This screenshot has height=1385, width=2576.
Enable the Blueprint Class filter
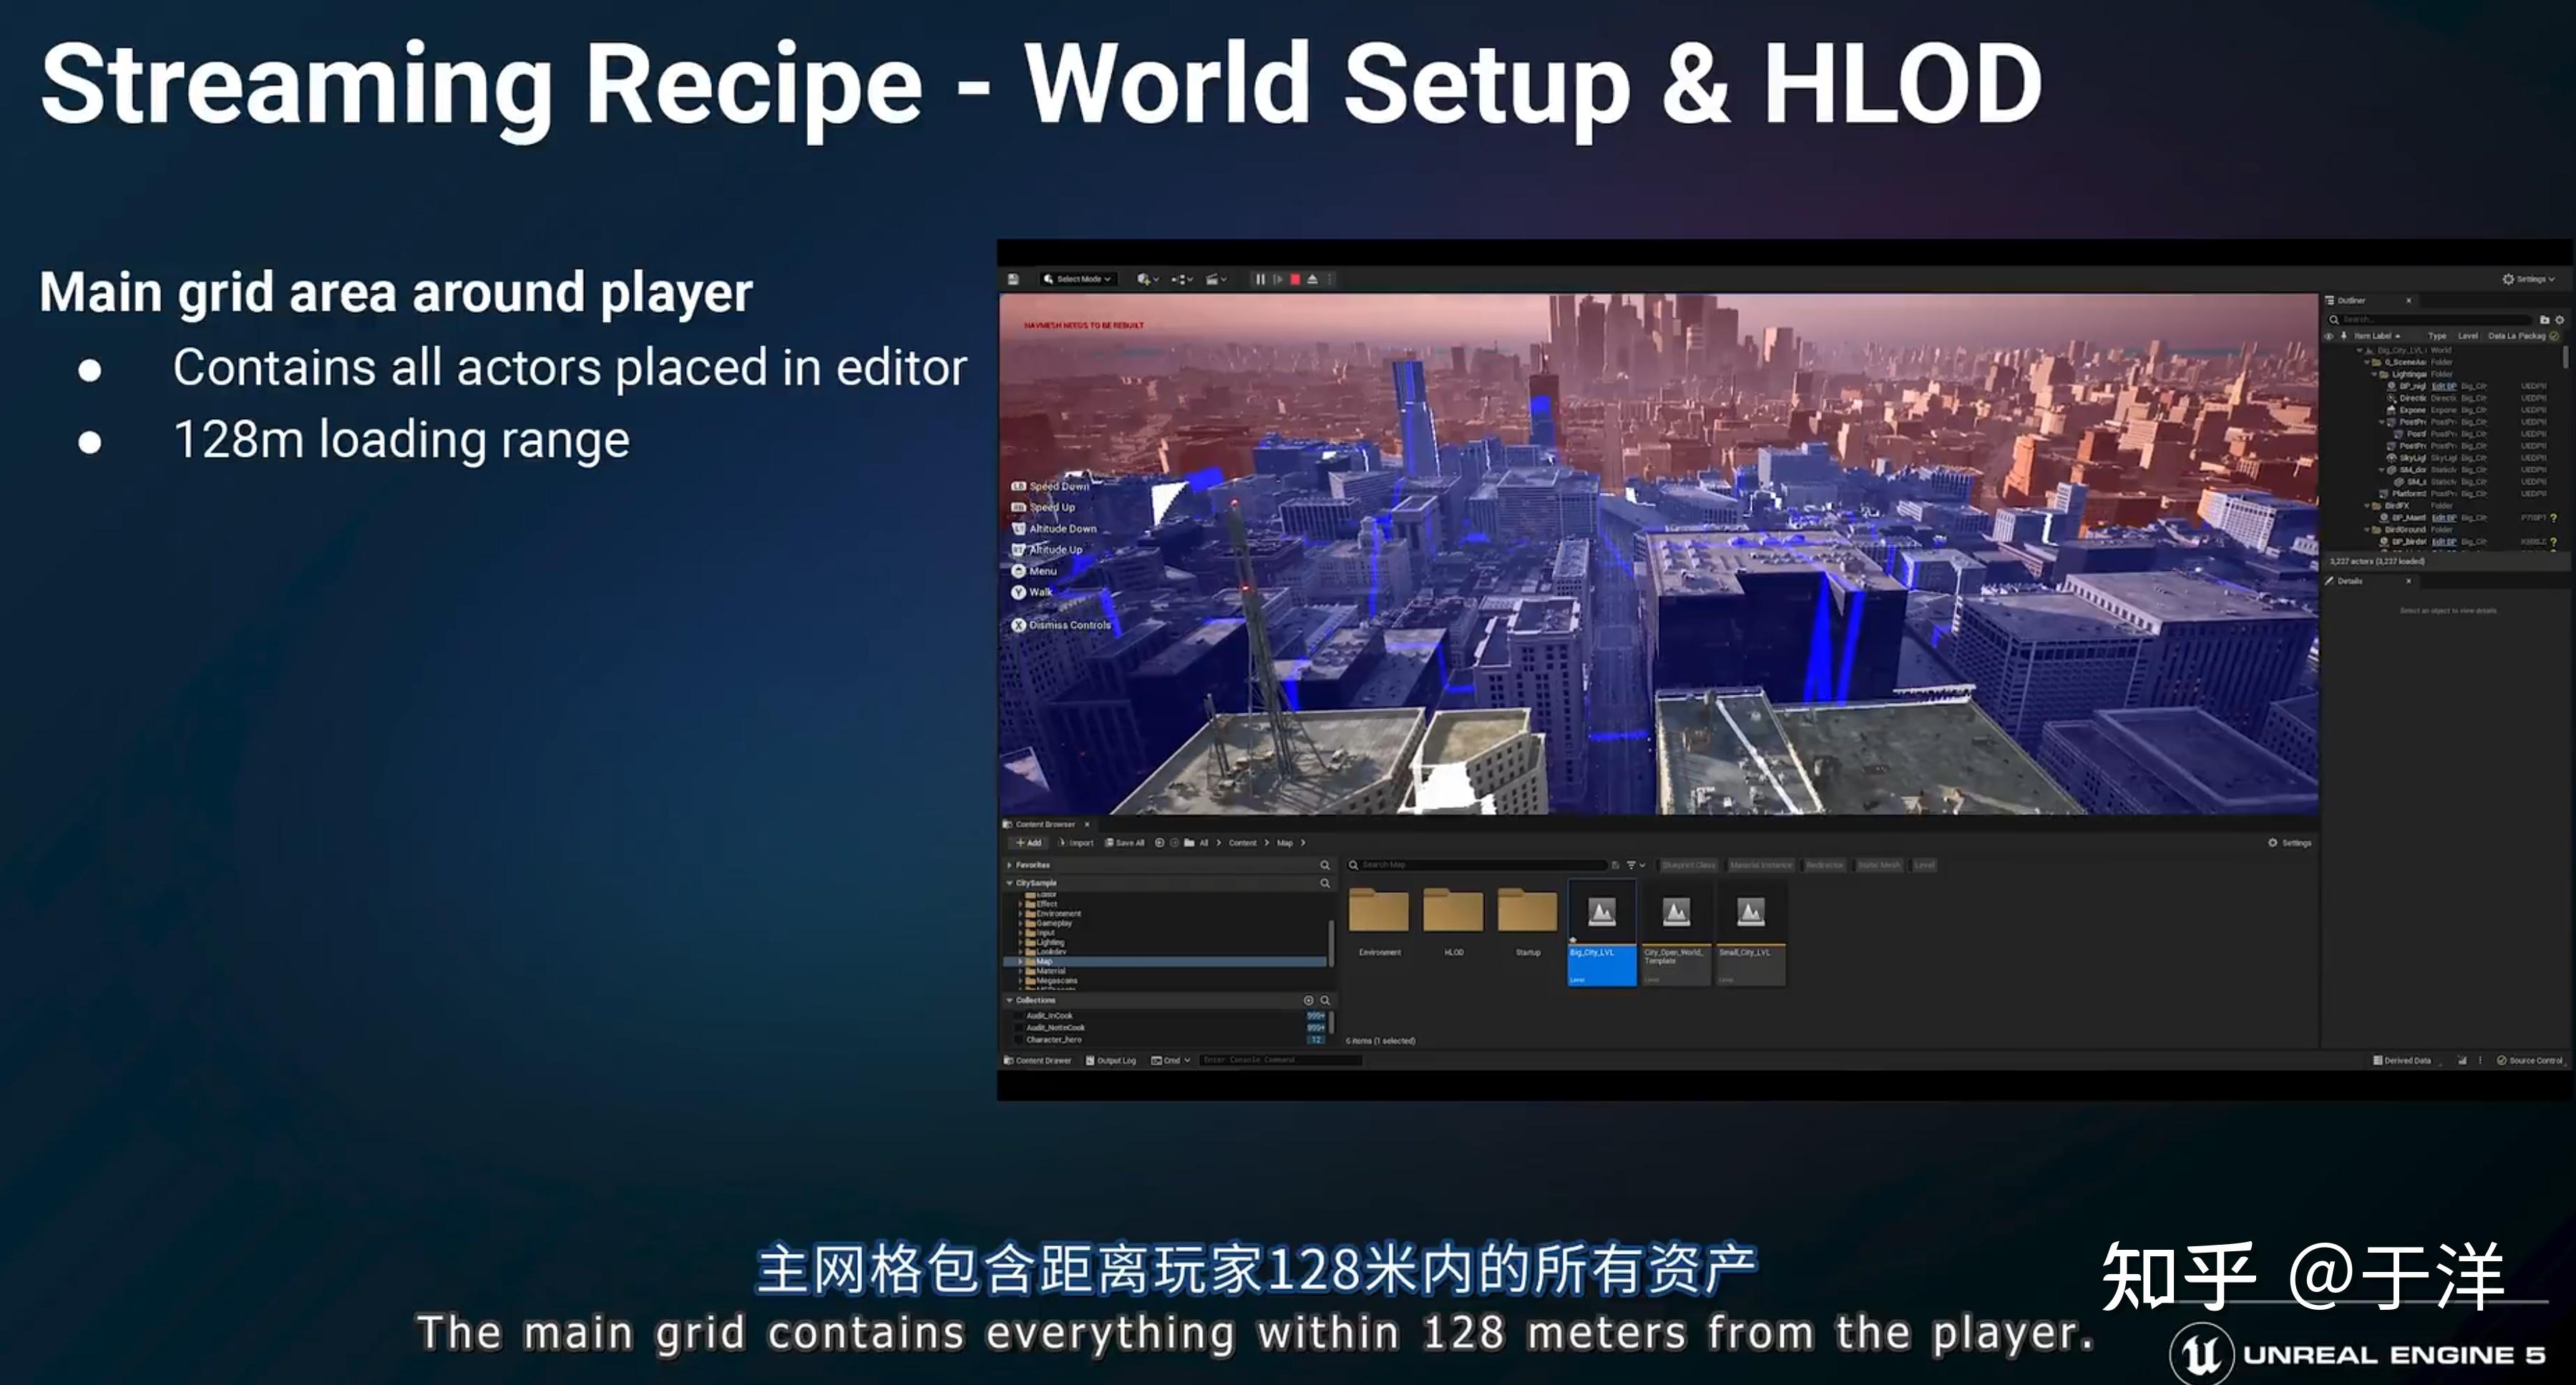tap(1690, 865)
